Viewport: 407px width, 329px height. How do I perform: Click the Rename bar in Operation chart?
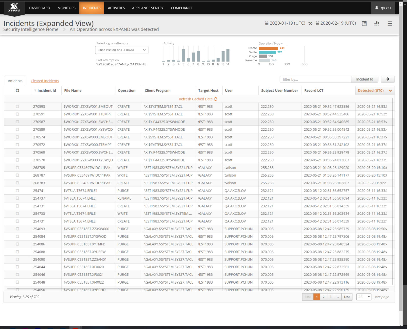pos(264,60)
